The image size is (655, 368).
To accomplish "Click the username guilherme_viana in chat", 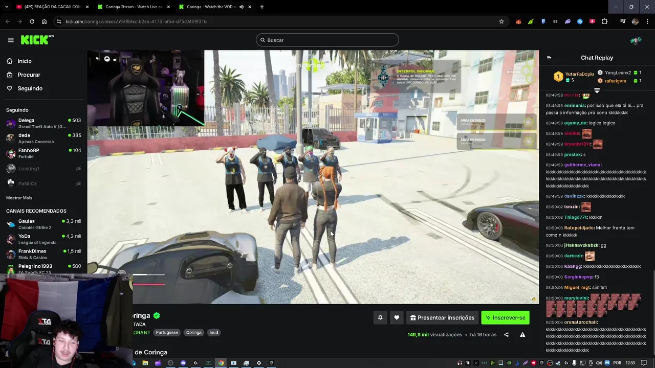I will click(x=582, y=165).
